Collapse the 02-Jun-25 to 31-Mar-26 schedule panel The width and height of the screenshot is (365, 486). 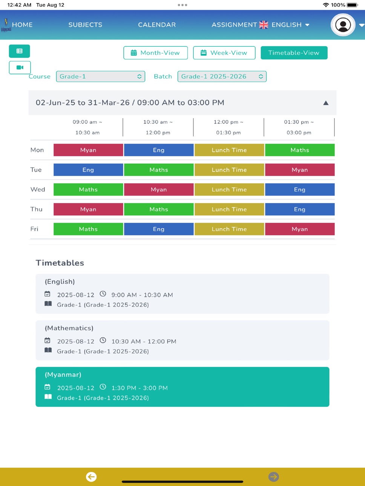click(326, 103)
